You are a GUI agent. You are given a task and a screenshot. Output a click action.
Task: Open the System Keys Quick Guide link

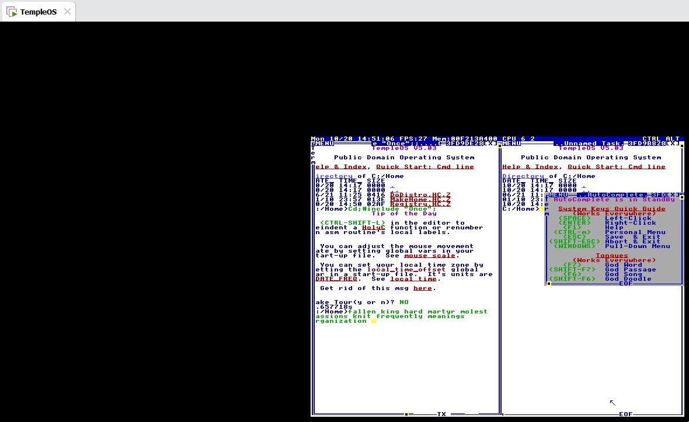612,208
